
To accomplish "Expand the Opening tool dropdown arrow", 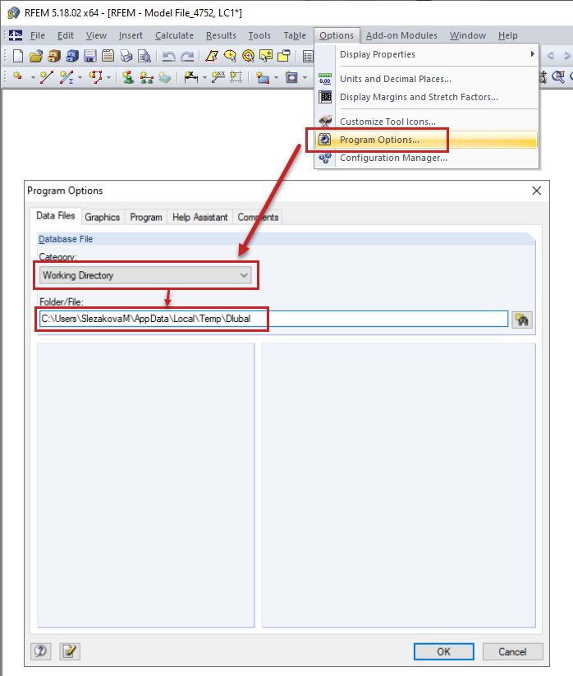I will tap(305, 77).
